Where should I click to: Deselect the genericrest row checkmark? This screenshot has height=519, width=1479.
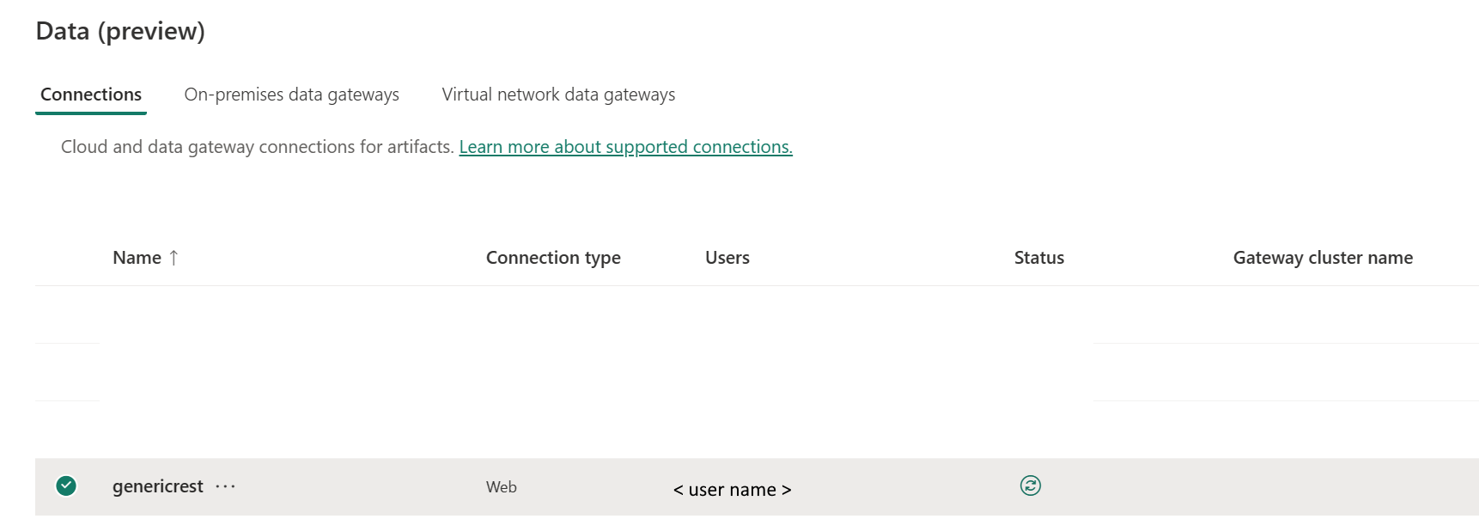(66, 486)
